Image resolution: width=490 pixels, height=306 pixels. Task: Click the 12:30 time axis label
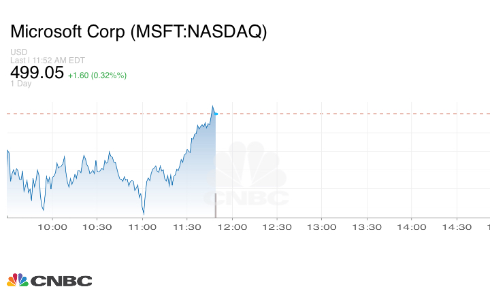click(x=277, y=226)
